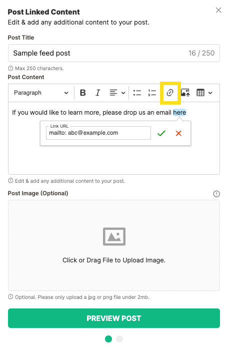Screen dimensions: 230x355
Task: Close the Post Linked Content dialog
Action: 218,10
